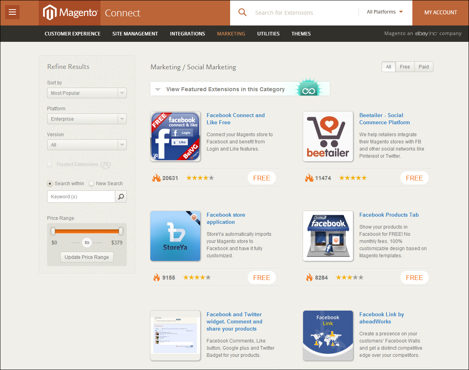Viewport: 469px width, 370px height.
Task: Open the Site Management menu
Action: [x=135, y=34]
